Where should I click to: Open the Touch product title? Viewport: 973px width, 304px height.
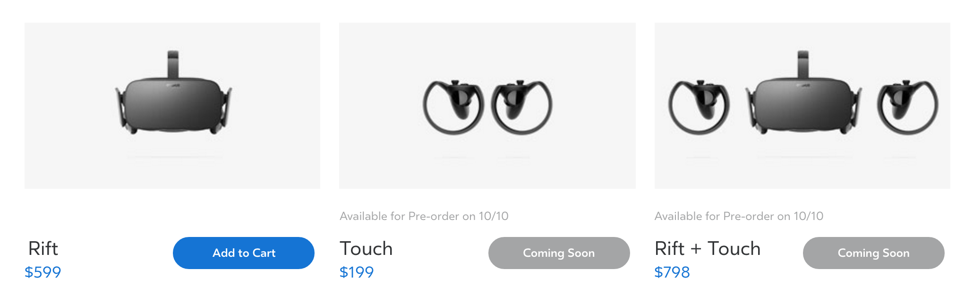point(366,248)
